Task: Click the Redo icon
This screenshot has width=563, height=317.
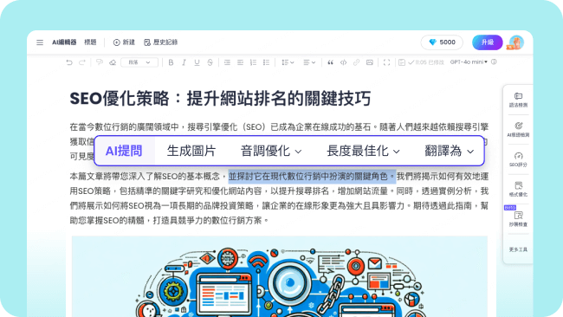Action: tap(82, 62)
